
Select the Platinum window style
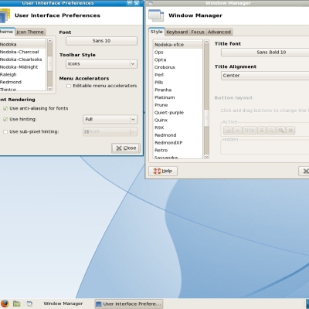(x=178, y=97)
